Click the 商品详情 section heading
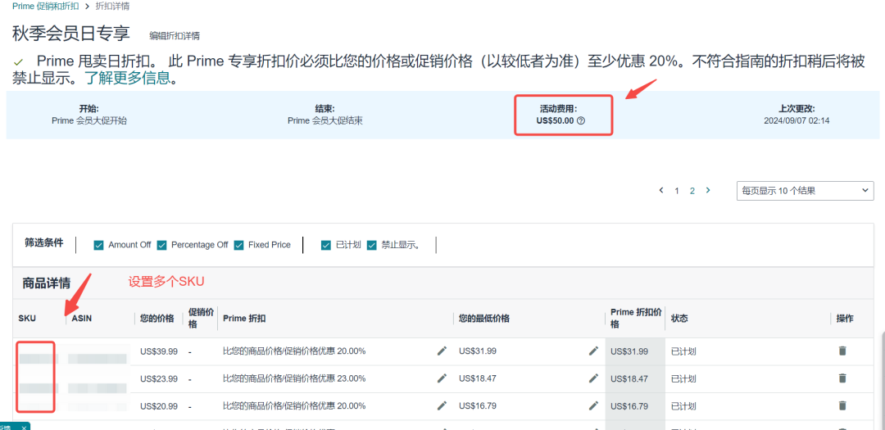 point(46,283)
